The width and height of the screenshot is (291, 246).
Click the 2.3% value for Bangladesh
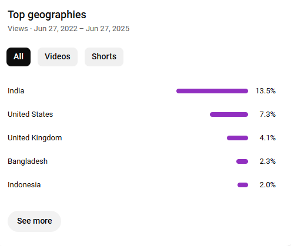click(267, 161)
